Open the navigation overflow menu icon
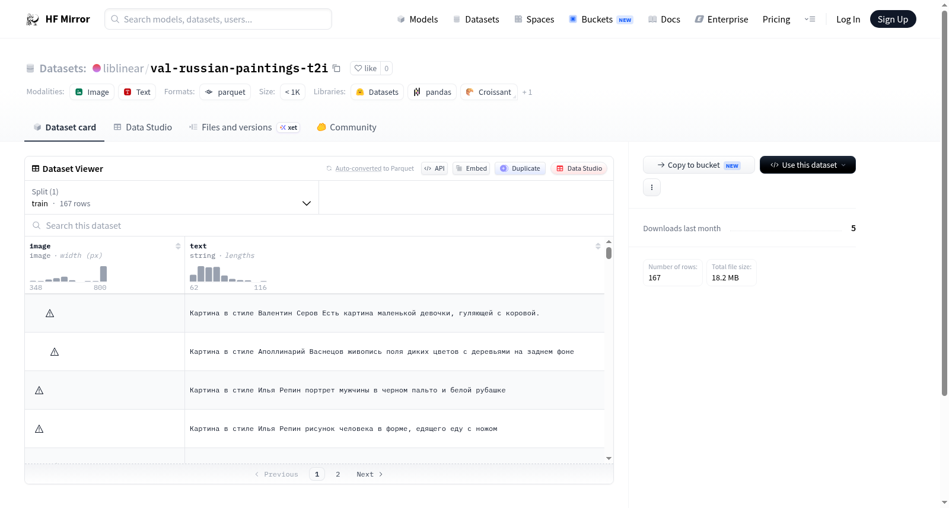The width and height of the screenshot is (949, 508). pos(810,20)
